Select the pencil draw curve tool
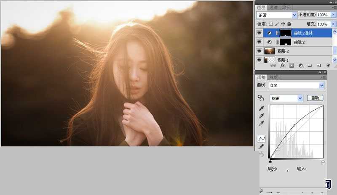This screenshot has width=337, height=195. 261,146
